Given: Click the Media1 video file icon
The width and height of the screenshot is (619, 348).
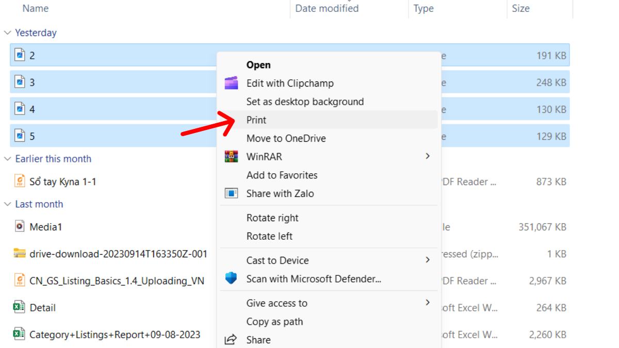Looking at the screenshot, I should (20, 227).
